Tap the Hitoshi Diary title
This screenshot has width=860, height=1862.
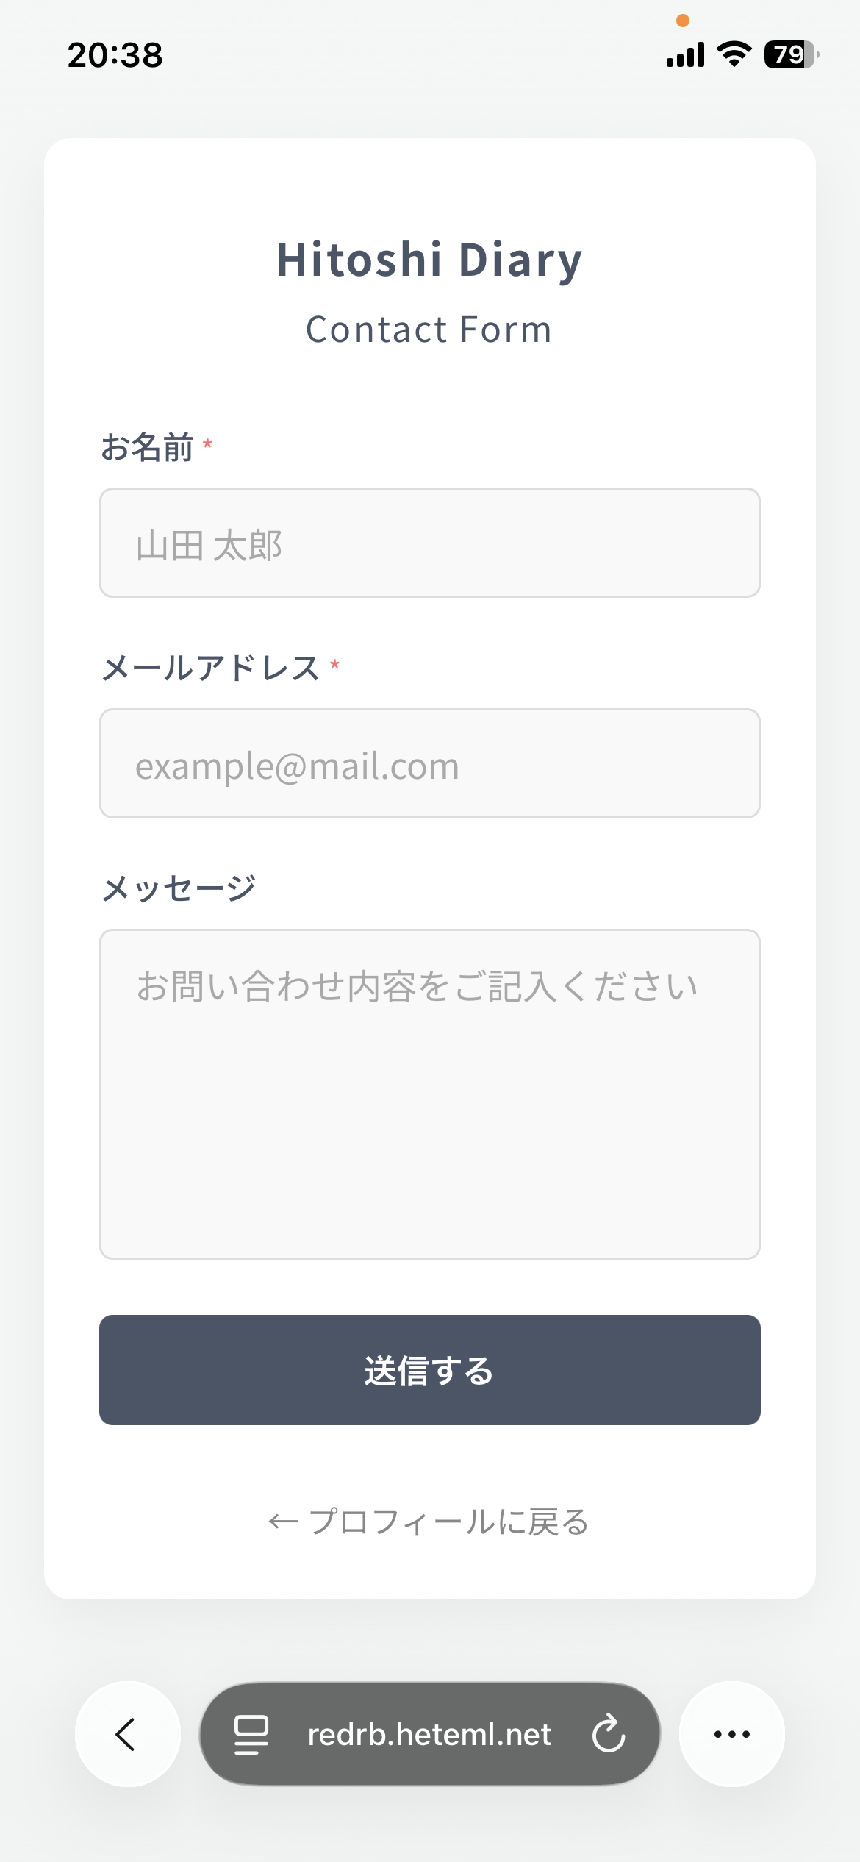[429, 260]
